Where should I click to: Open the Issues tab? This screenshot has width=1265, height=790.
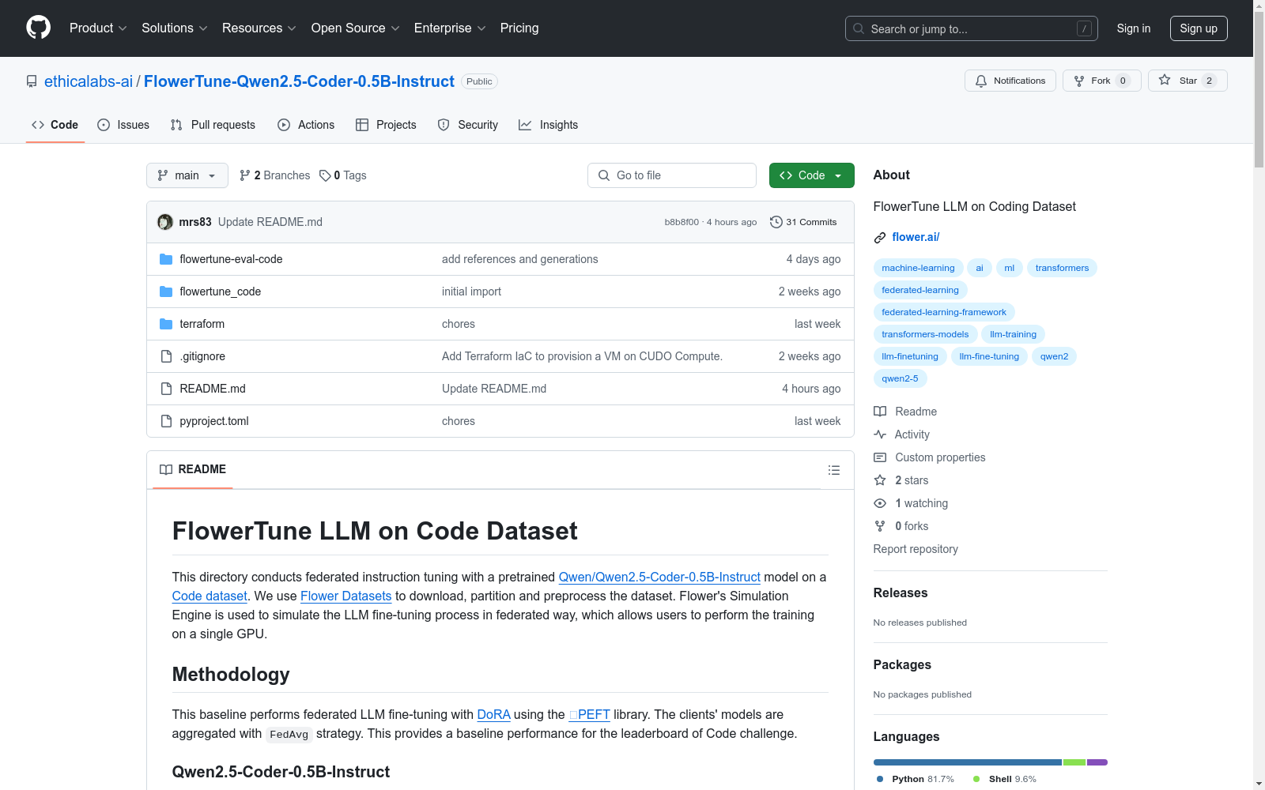click(123, 125)
